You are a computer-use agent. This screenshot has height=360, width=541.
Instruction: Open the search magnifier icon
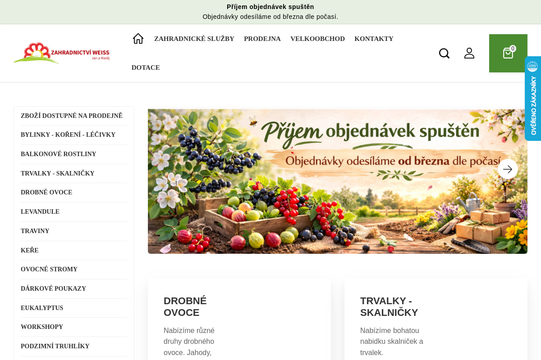(444, 53)
